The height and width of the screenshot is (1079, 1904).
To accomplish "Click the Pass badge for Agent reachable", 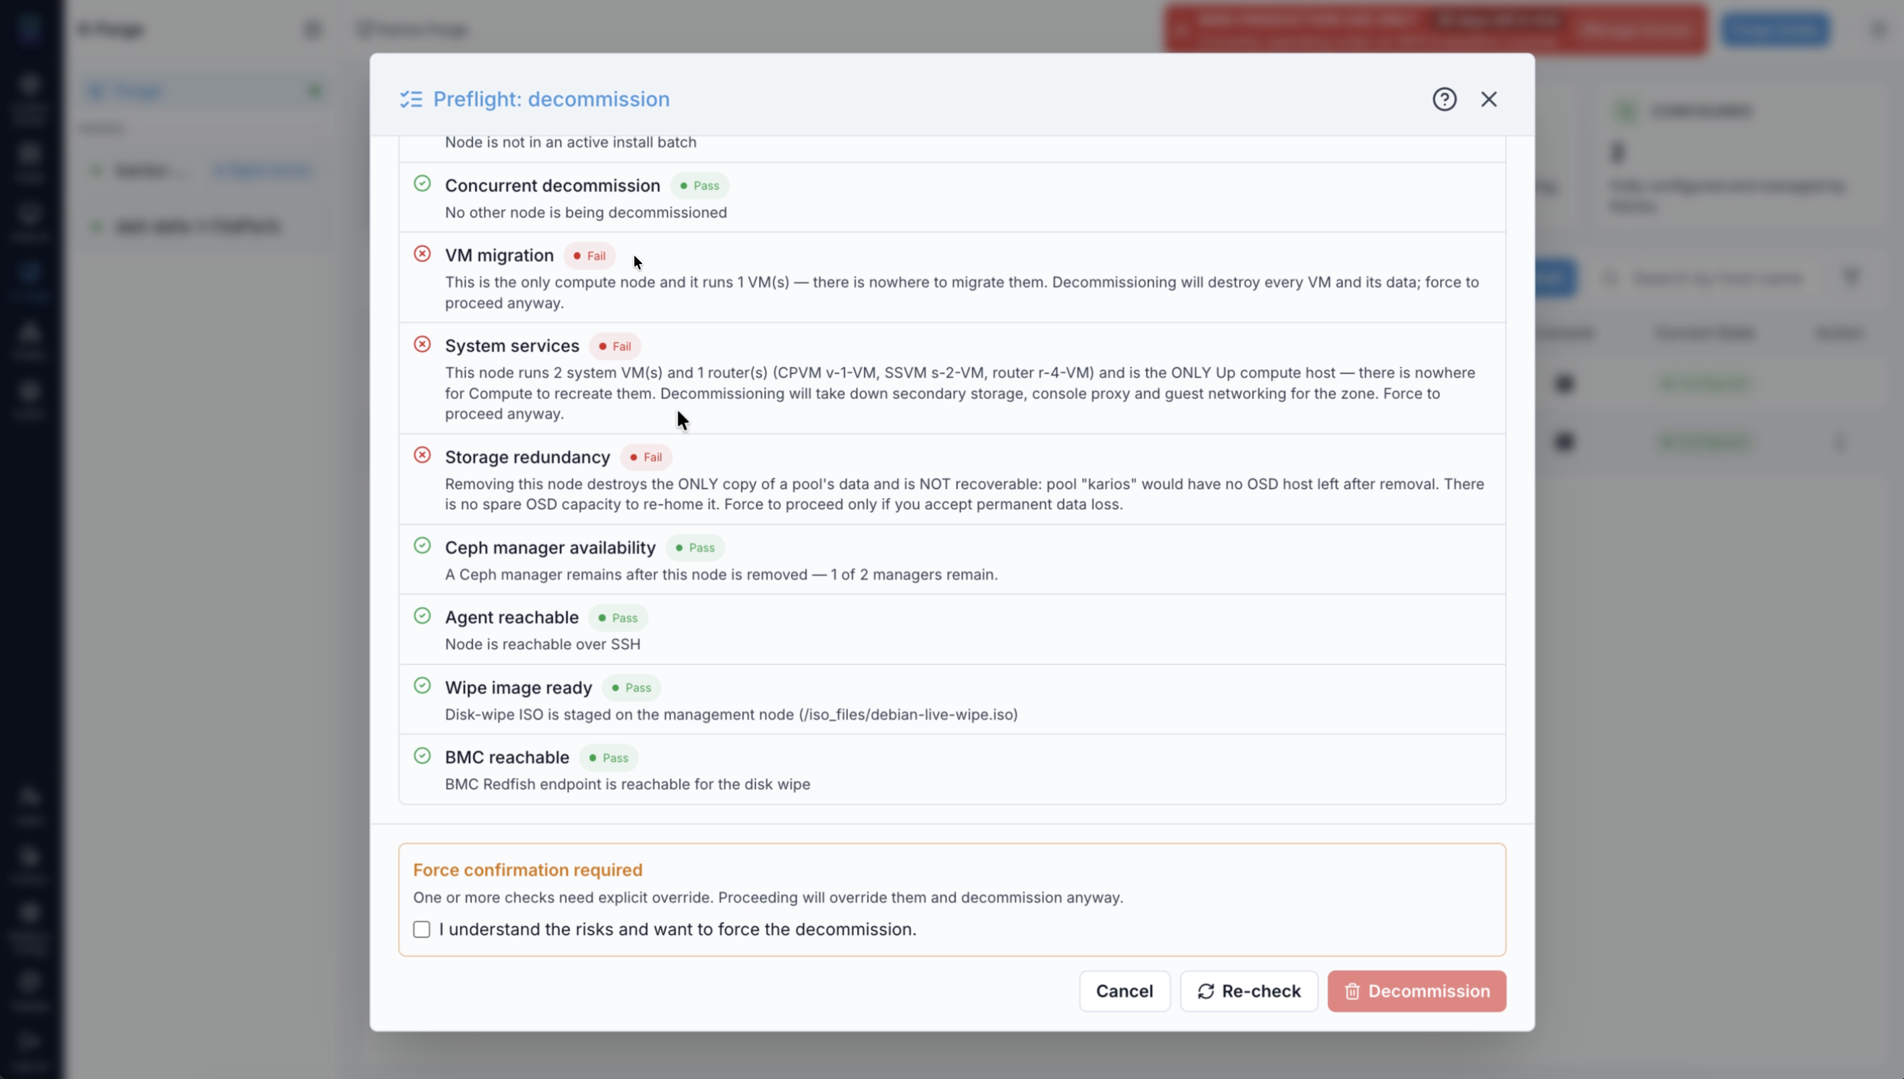I will [x=618, y=617].
